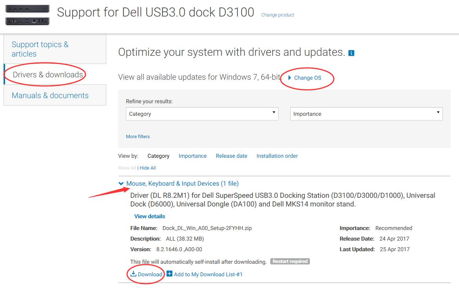The height and width of the screenshot is (292, 459).
Task: Click the Change OS link
Action: tap(308, 78)
